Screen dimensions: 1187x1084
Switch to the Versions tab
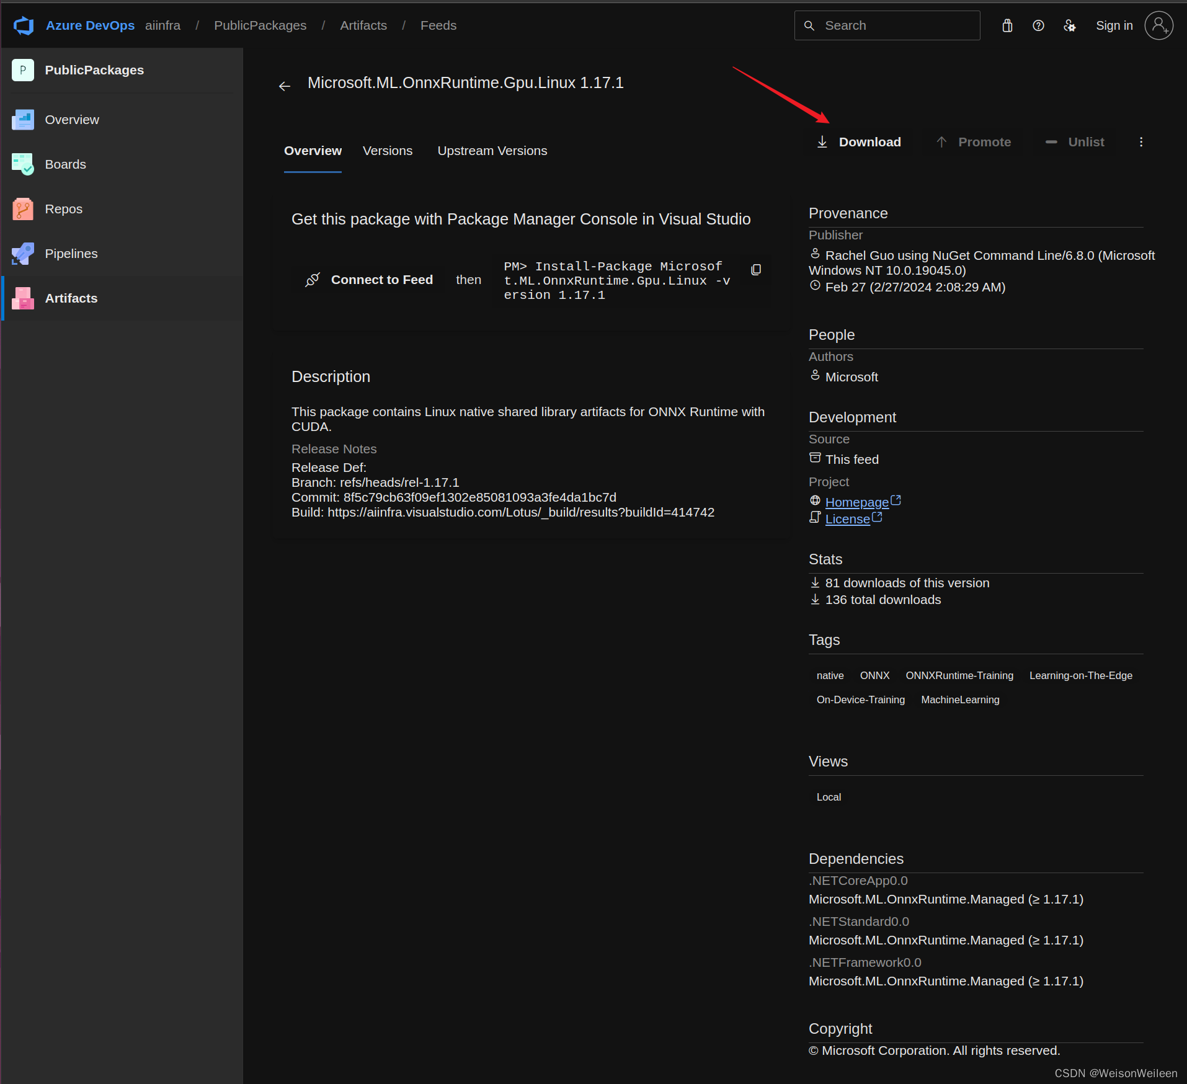(388, 151)
